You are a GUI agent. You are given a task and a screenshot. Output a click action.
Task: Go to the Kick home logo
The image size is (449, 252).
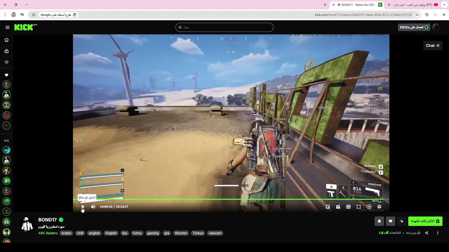click(26, 27)
